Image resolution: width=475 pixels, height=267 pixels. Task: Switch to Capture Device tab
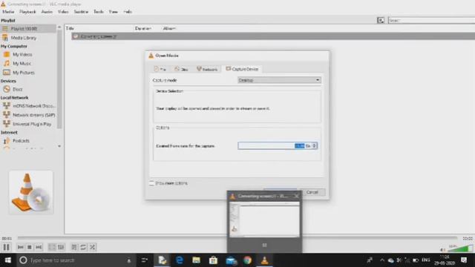tap(242, 69)
